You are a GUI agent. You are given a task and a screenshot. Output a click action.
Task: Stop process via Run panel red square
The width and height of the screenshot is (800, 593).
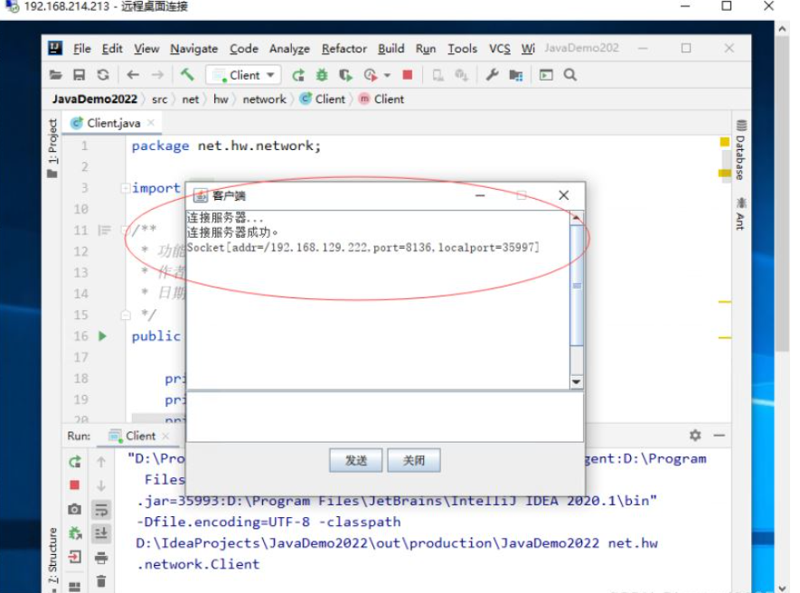coord(74,485)
